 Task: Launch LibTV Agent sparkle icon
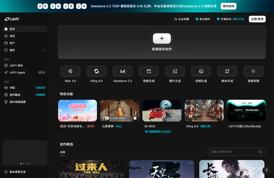pyautogui.click(x=6, y=72)
